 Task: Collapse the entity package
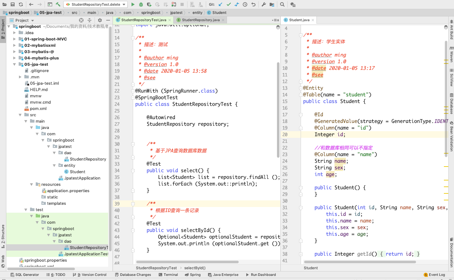point(54,165)
